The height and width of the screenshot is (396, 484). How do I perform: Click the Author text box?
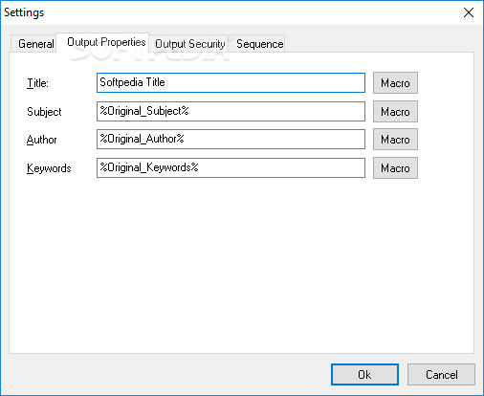click(231, 139)
